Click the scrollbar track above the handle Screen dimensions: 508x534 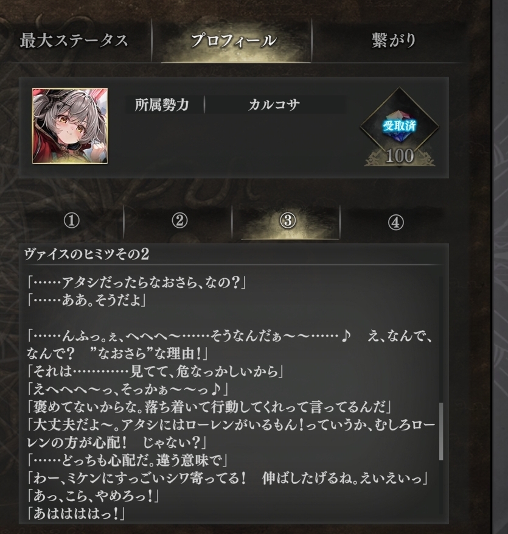(441, 339)
